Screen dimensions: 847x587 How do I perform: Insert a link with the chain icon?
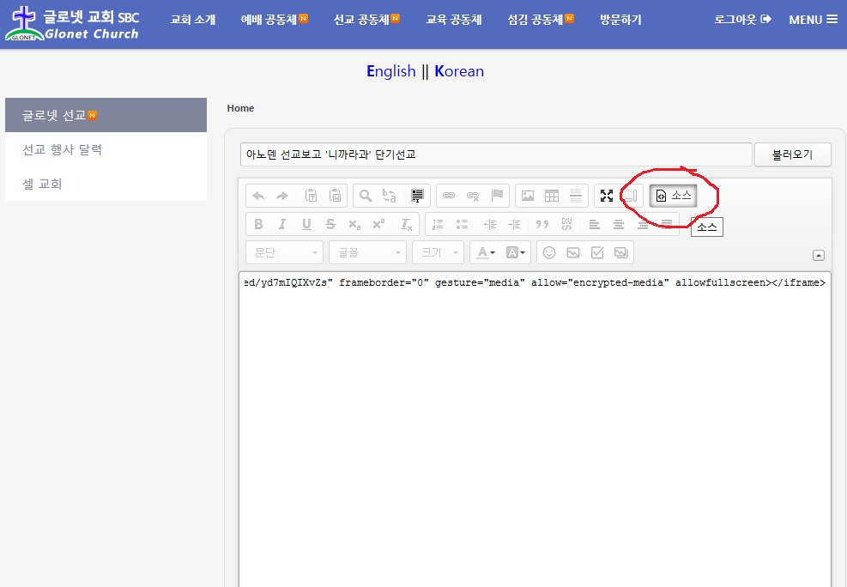[x=448, y=196]
